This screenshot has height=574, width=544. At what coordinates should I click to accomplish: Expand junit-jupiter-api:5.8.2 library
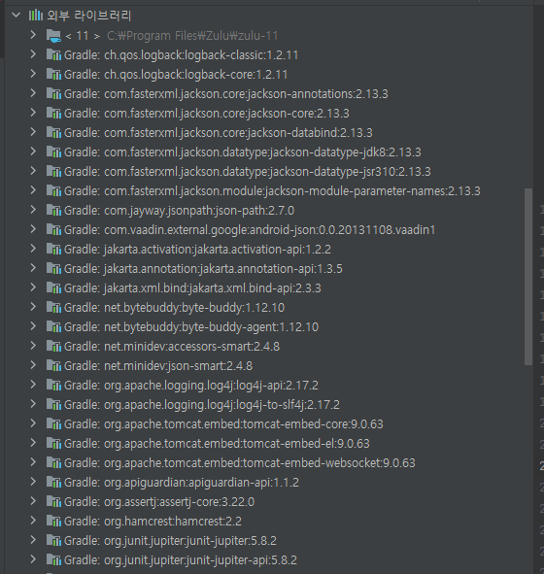(33, 559)
